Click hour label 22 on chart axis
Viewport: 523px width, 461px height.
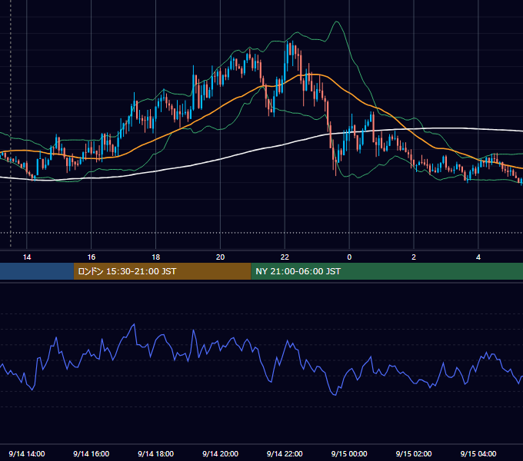[285, 257]
